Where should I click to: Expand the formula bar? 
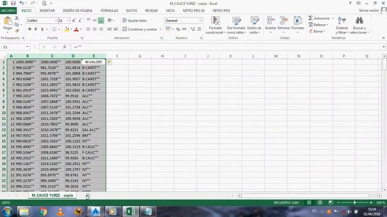[x=383, y=47]
